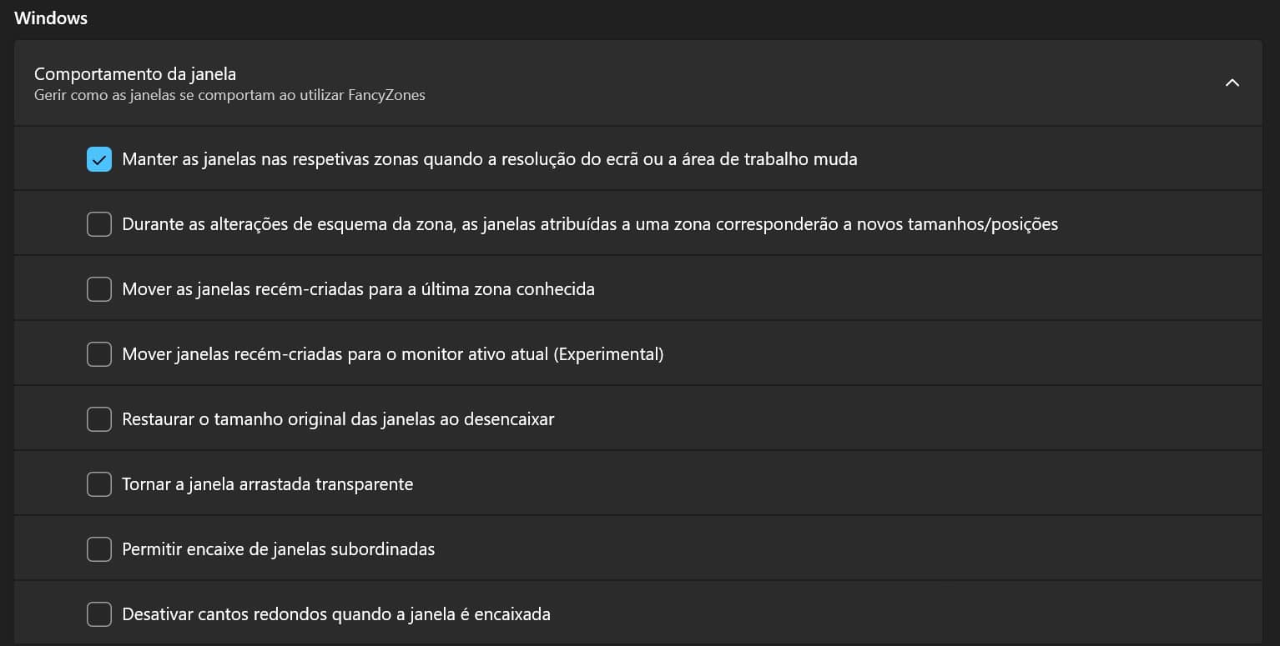Image resolution: width=1280 pixels, height=646 pixels.
Task: Tick the 'Tornar a janela arrastada transparente' checkbox
Action: 99,484
